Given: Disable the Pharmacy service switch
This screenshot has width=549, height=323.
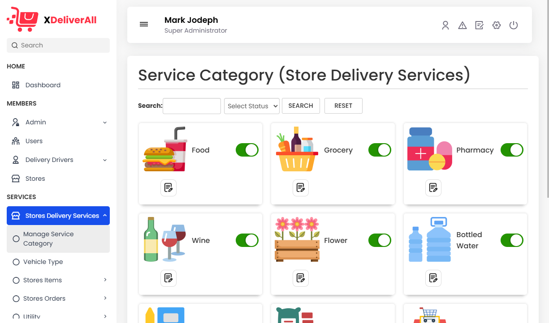Looking at the screenshot, I should tap(512, 150).
